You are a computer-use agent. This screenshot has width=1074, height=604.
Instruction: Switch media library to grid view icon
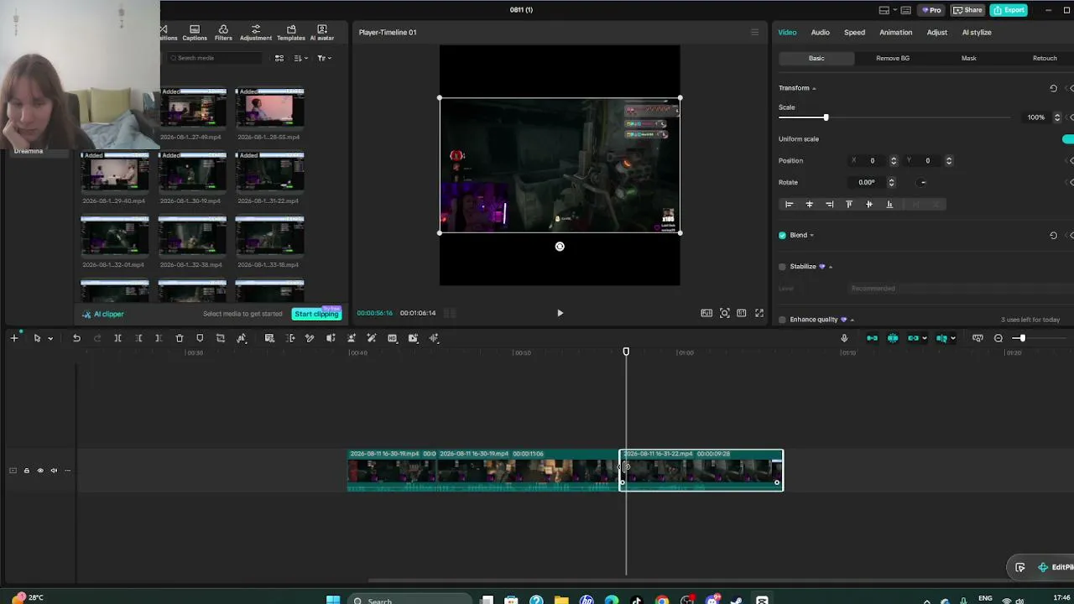279,58
